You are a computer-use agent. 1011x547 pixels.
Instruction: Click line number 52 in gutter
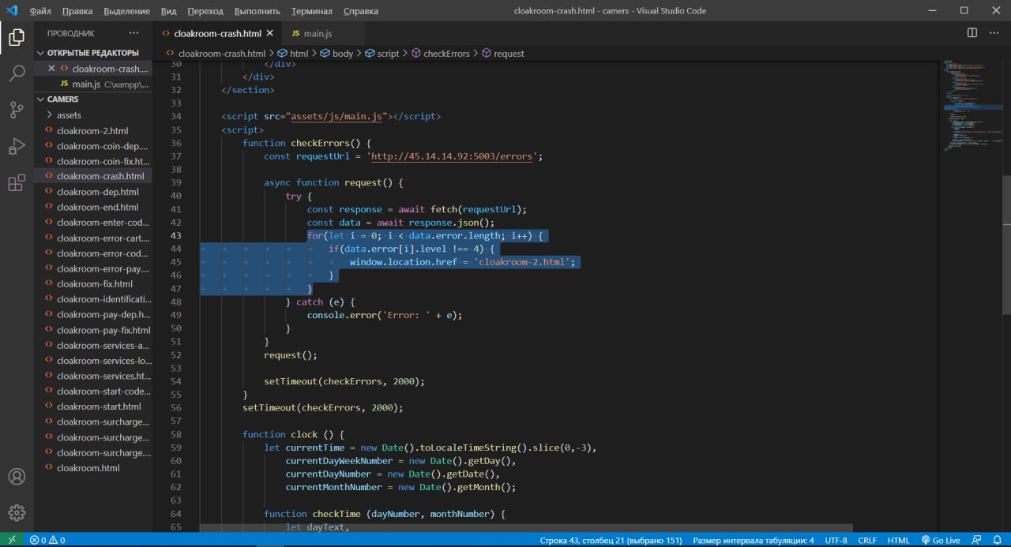(175, 355)
